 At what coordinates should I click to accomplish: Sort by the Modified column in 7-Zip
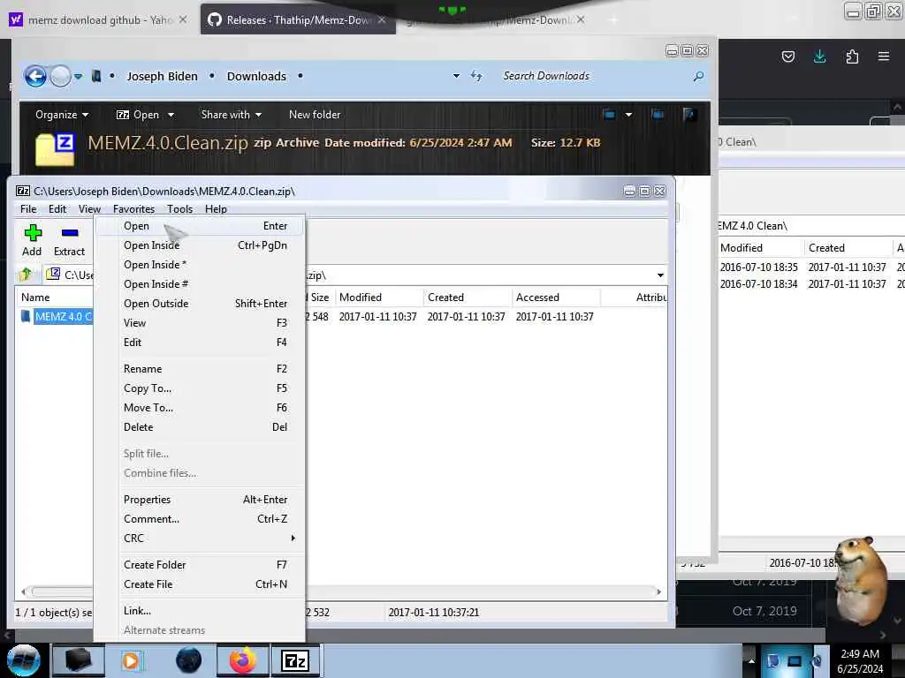point(378,297)
